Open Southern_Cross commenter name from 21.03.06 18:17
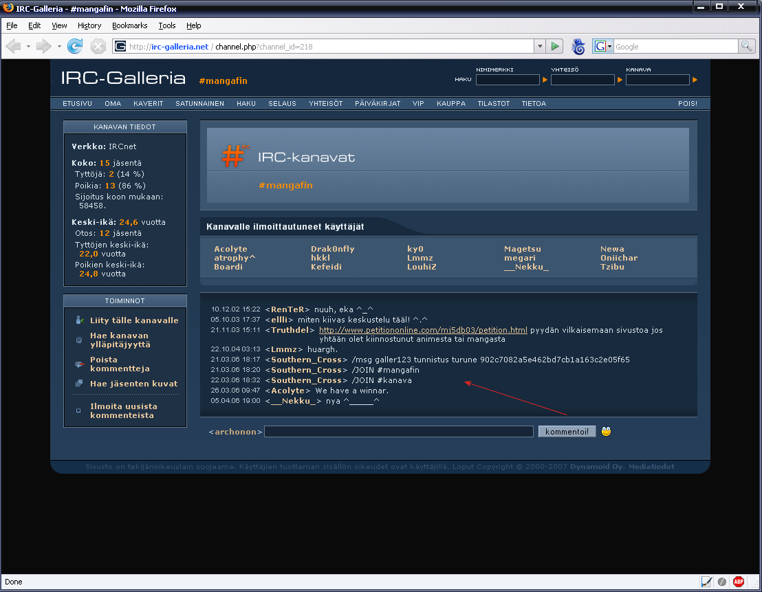 [x=306, y=360]
